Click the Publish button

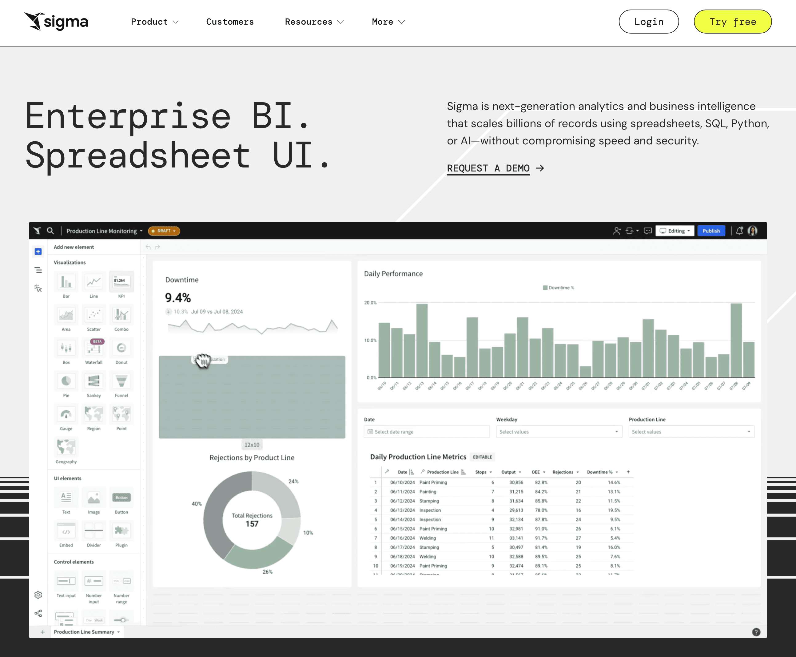pyautogui.click(x=711, y=230)
